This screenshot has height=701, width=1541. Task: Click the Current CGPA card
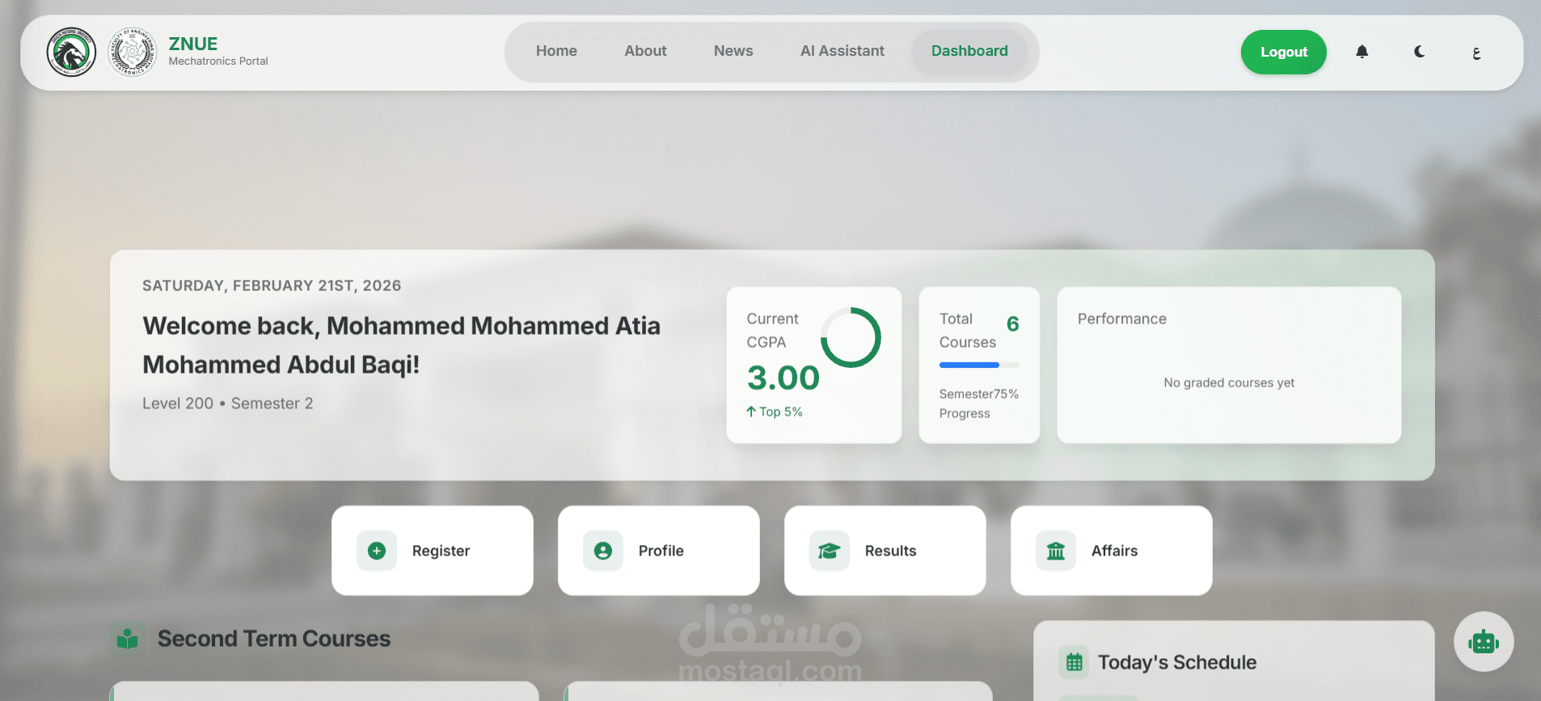(814, 365)
